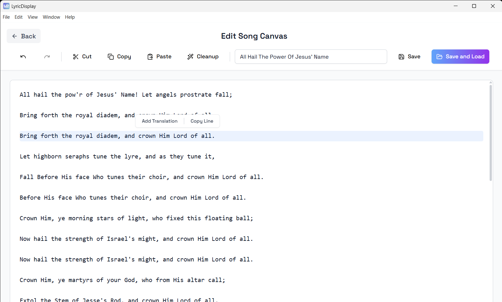
Task: Run Cleanup with the magic wand icon
Action: 190,57
